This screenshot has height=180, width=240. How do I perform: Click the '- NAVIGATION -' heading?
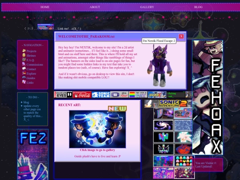click(x=32, y=45)
